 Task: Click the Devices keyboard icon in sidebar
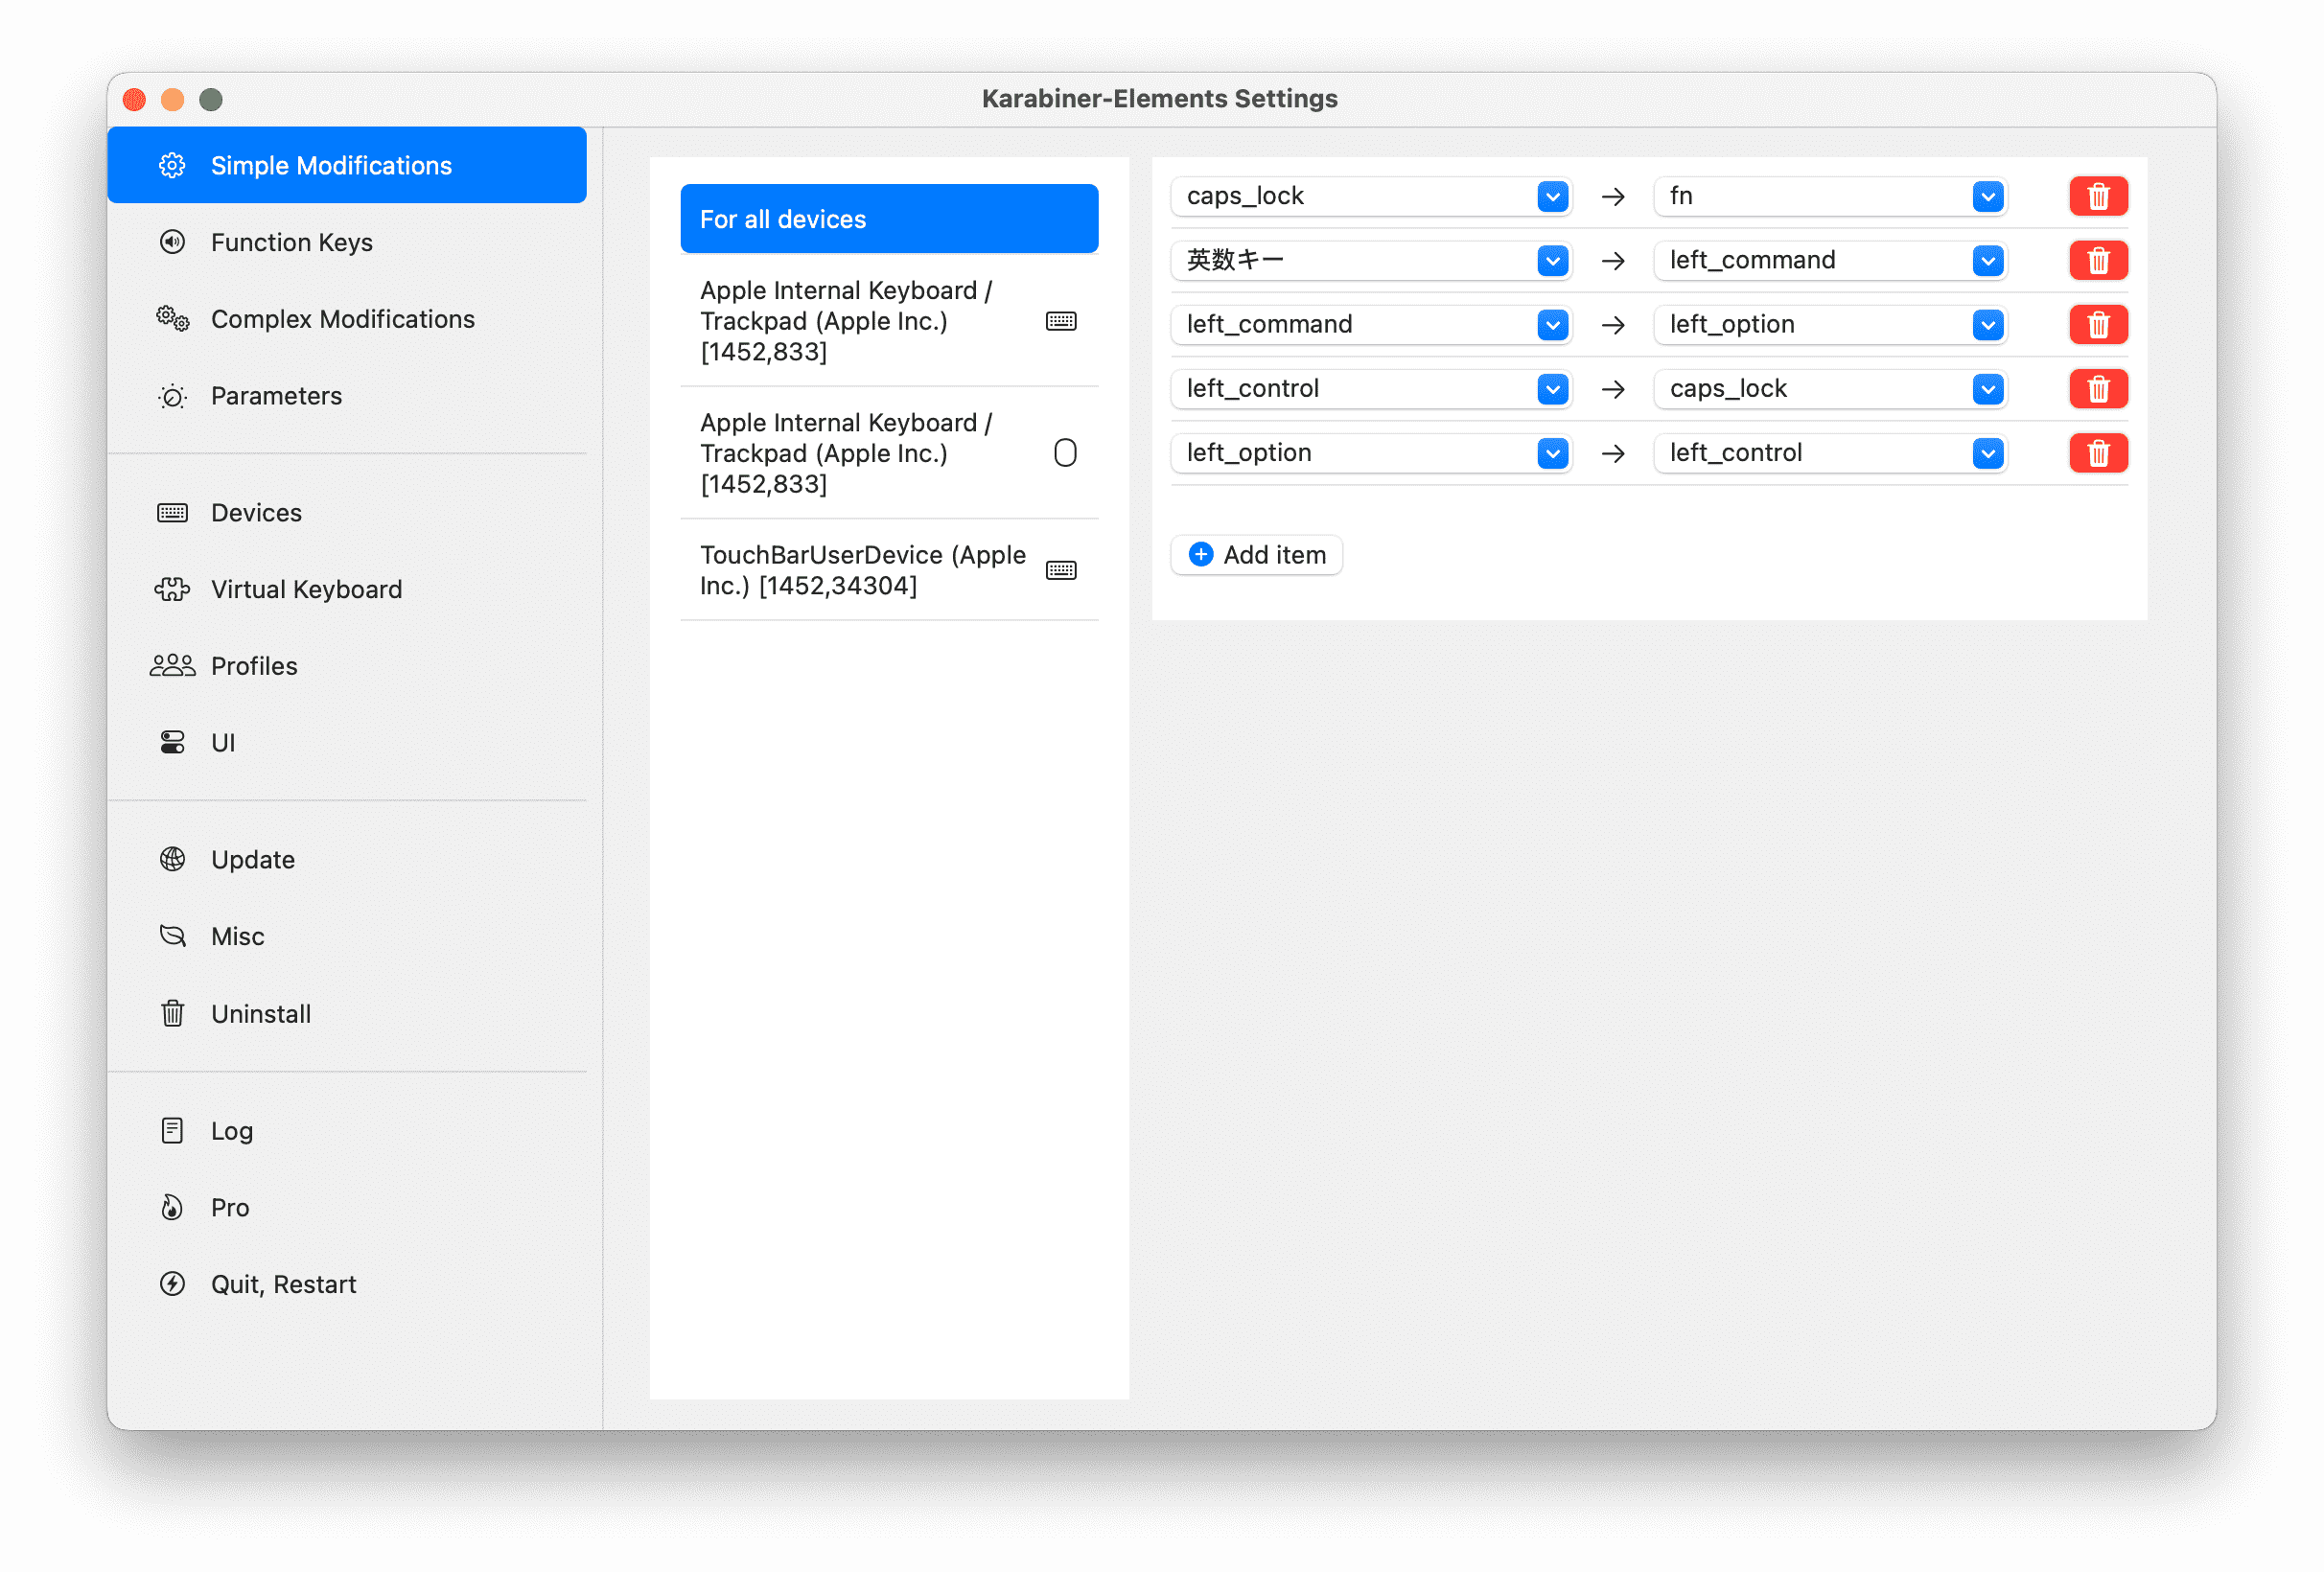(x=172, y=513)
